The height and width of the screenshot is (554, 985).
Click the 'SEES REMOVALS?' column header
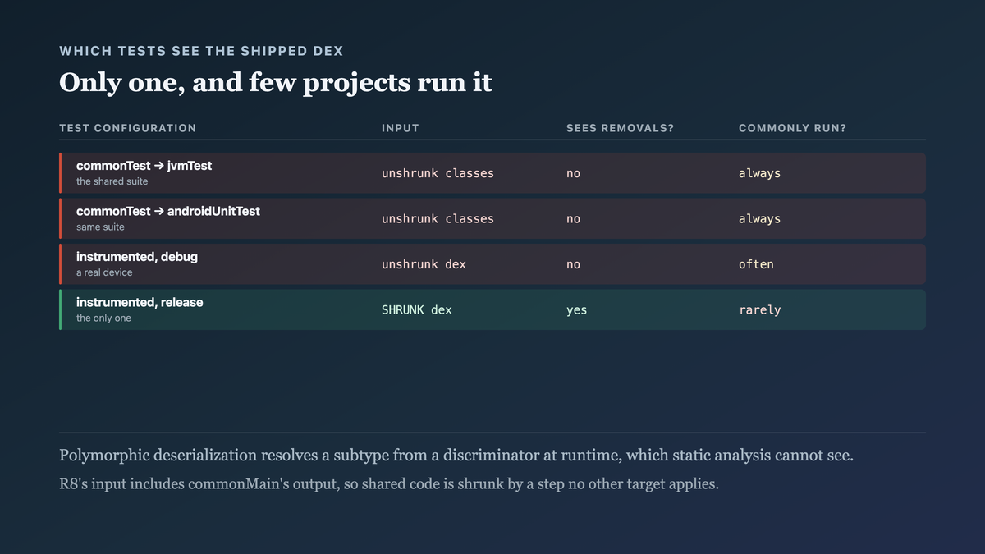(x=620, y=128)
